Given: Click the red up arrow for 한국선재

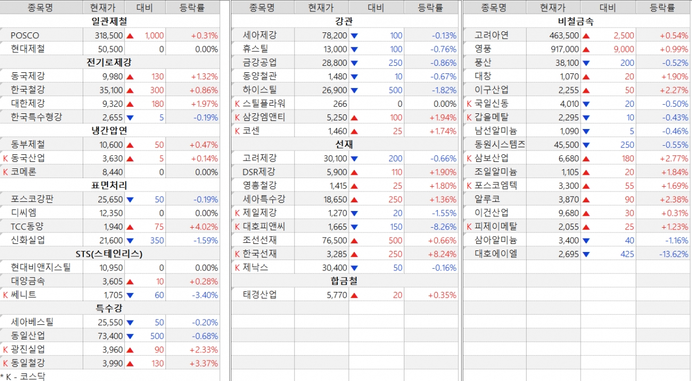Looking at the screenshot, I should point(354,254).
